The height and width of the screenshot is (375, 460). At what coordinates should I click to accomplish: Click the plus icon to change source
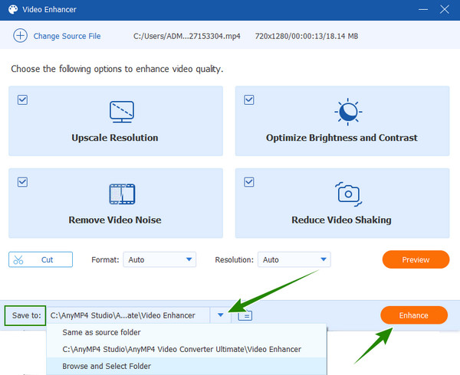click(20, 36)
